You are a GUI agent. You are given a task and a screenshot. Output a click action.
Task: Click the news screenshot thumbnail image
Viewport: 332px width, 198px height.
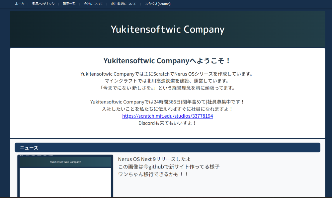click(x=65, y=176)
